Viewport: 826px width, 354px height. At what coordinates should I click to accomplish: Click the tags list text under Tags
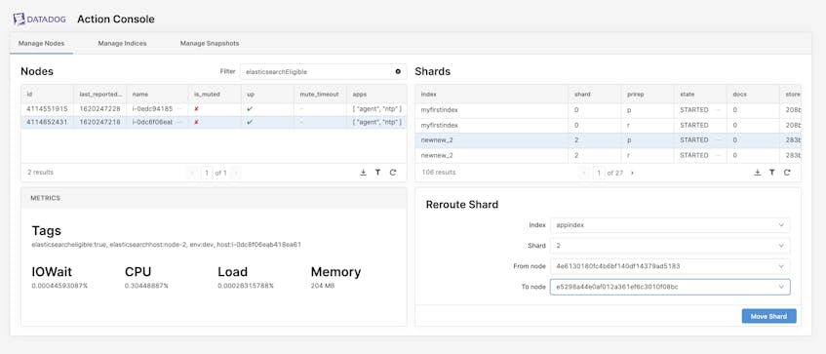(x=166, y=245)
